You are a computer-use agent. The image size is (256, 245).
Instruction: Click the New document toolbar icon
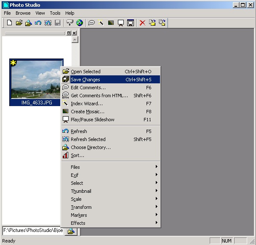point(9,23)
